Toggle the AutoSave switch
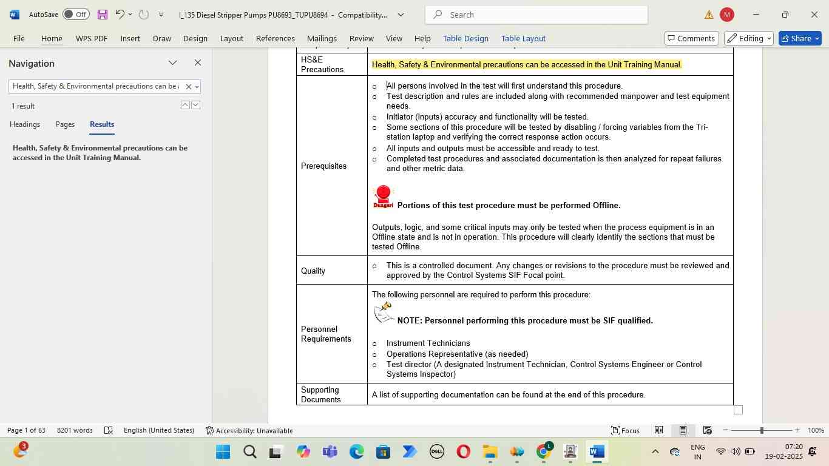The height and width of the screenshot is (466, 829). click(76, 15)
